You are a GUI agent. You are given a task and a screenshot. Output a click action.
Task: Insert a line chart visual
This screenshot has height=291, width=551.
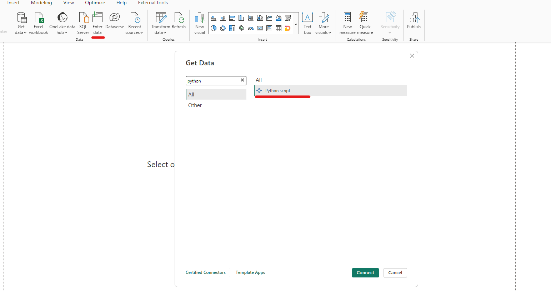coord(269,18)
